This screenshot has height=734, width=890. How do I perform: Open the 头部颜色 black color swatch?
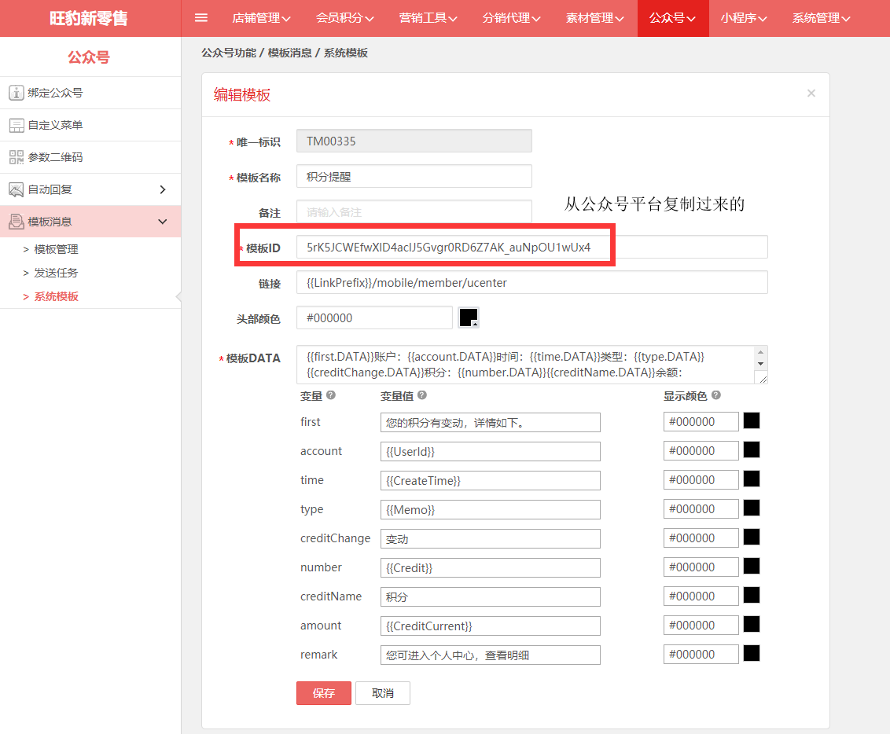(x=469, y=317)
